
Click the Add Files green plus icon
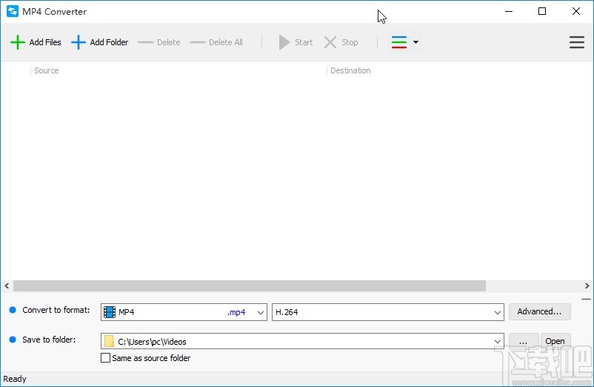coord(18,42)
